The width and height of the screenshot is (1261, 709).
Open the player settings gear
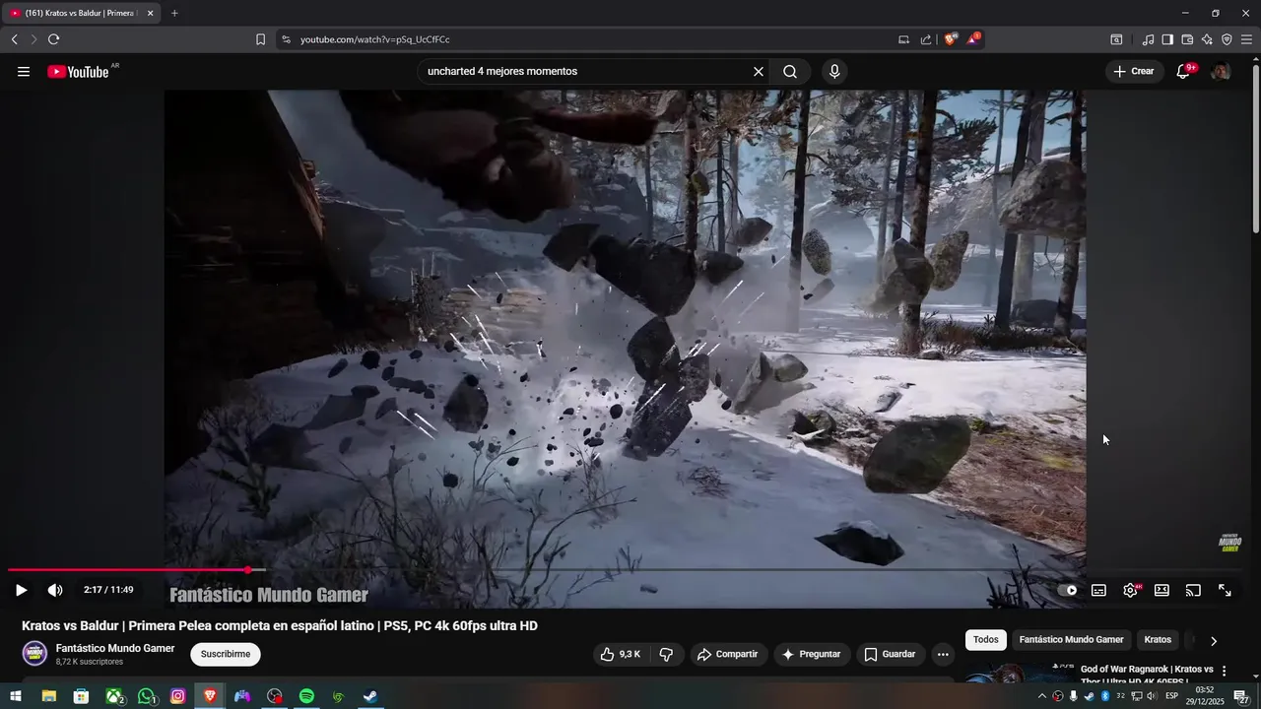tap(1130, 591)
